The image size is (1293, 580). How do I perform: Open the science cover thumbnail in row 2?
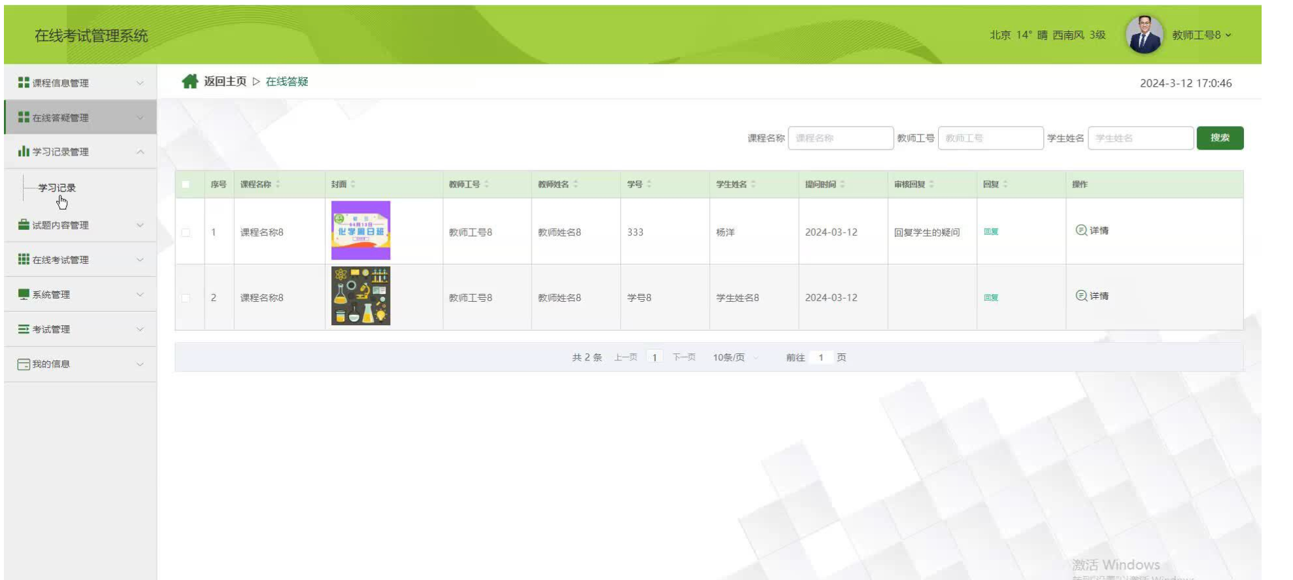click(x=361, y=296)
